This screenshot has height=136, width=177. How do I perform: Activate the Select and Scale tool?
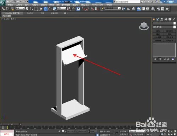[55, 9]
